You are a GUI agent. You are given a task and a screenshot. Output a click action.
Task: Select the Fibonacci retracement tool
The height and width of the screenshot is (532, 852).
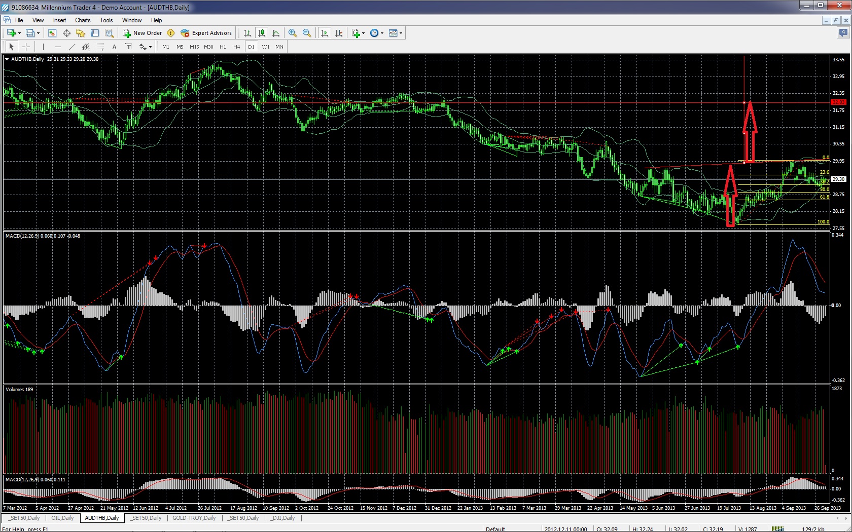[x=100, y=47]
